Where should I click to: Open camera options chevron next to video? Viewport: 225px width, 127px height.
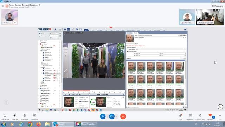(116, 116)
